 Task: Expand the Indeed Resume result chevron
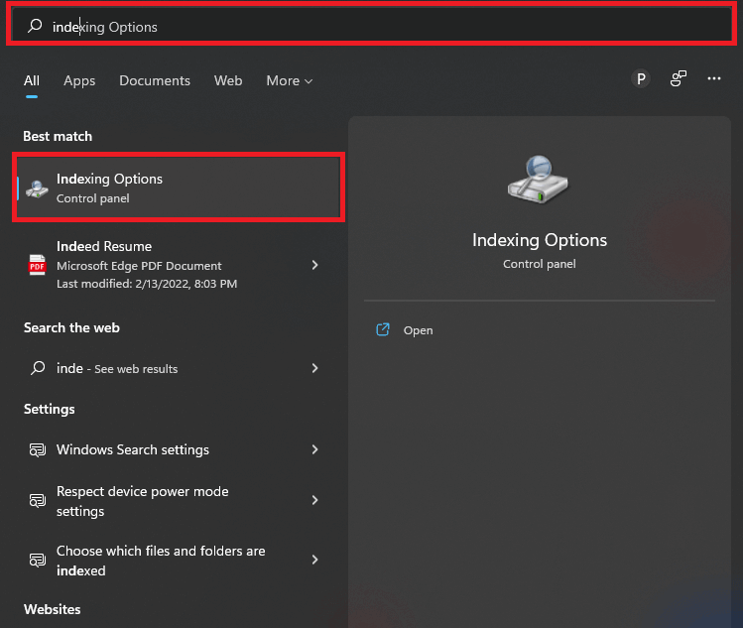314,265
